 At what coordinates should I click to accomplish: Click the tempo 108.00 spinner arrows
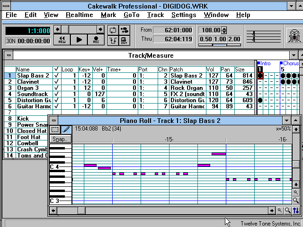coord(224,30)
